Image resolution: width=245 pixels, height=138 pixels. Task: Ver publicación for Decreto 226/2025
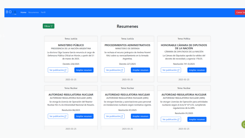coord(58,70)
